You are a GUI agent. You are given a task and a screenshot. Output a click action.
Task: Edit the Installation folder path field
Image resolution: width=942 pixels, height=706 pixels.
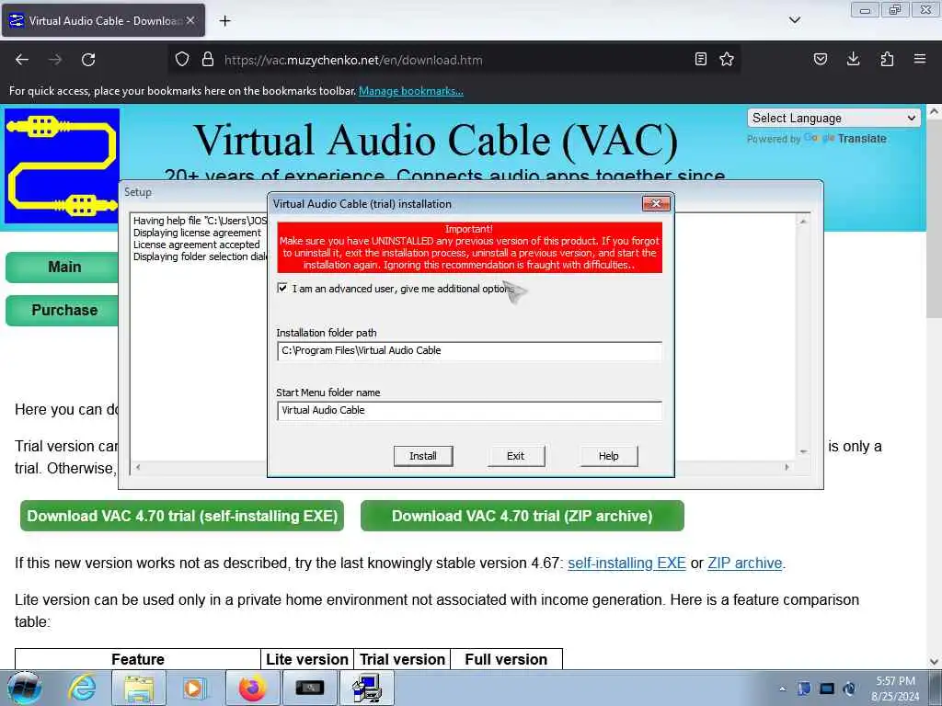pos(470,350)
